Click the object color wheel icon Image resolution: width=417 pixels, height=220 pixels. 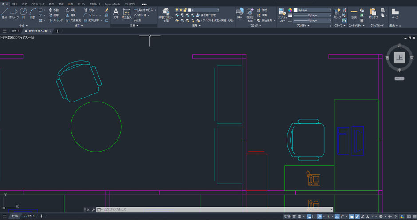tap(290, 10)
